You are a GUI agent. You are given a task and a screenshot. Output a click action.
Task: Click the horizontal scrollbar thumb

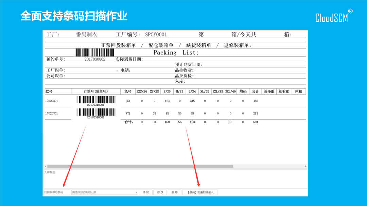(140, 166)
